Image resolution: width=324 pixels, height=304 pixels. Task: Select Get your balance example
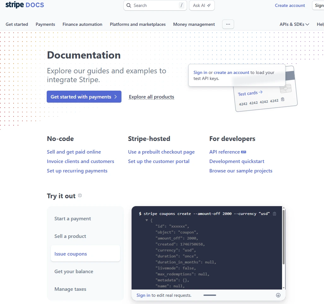[85, 272]
